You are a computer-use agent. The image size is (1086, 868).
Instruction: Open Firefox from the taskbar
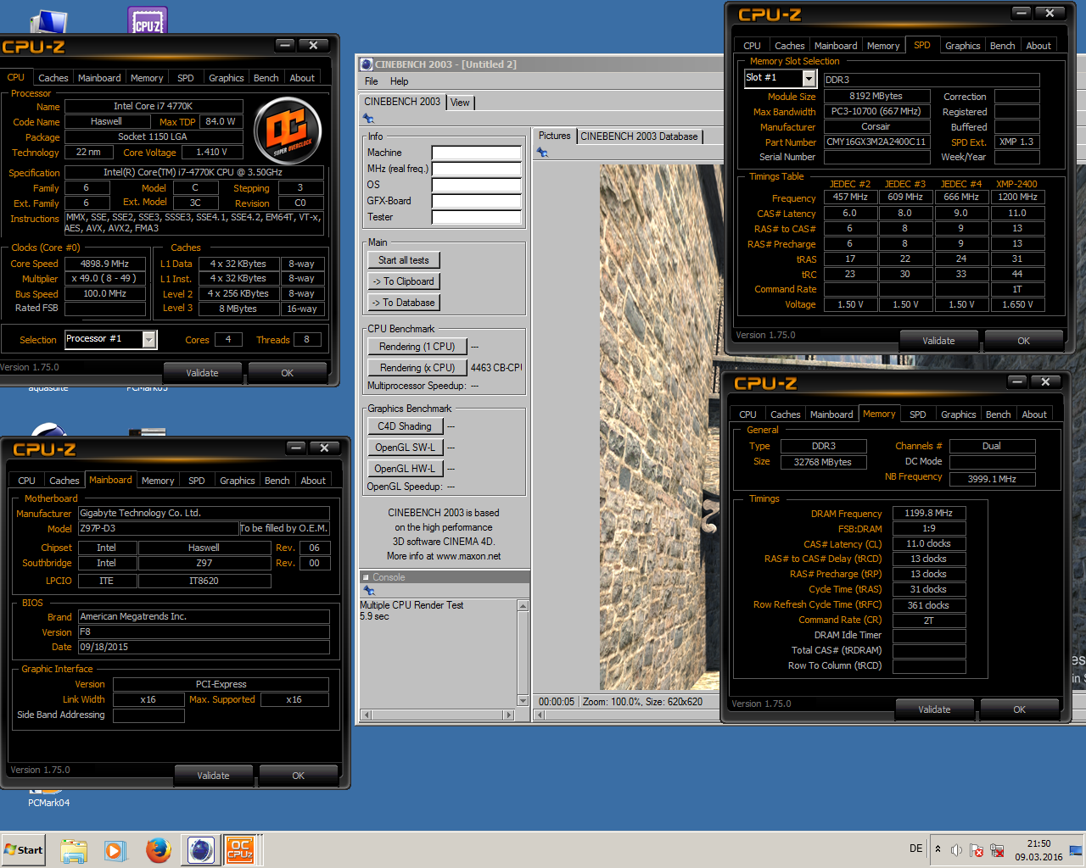tap(158, 850)
